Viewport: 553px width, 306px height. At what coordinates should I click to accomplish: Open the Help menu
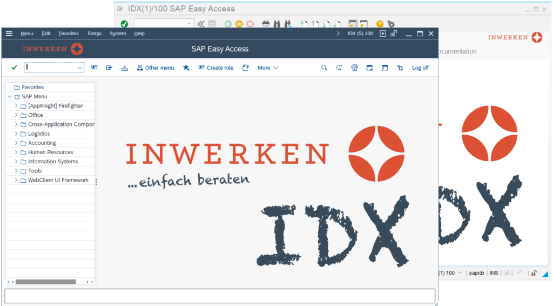[x=139, y=34]
